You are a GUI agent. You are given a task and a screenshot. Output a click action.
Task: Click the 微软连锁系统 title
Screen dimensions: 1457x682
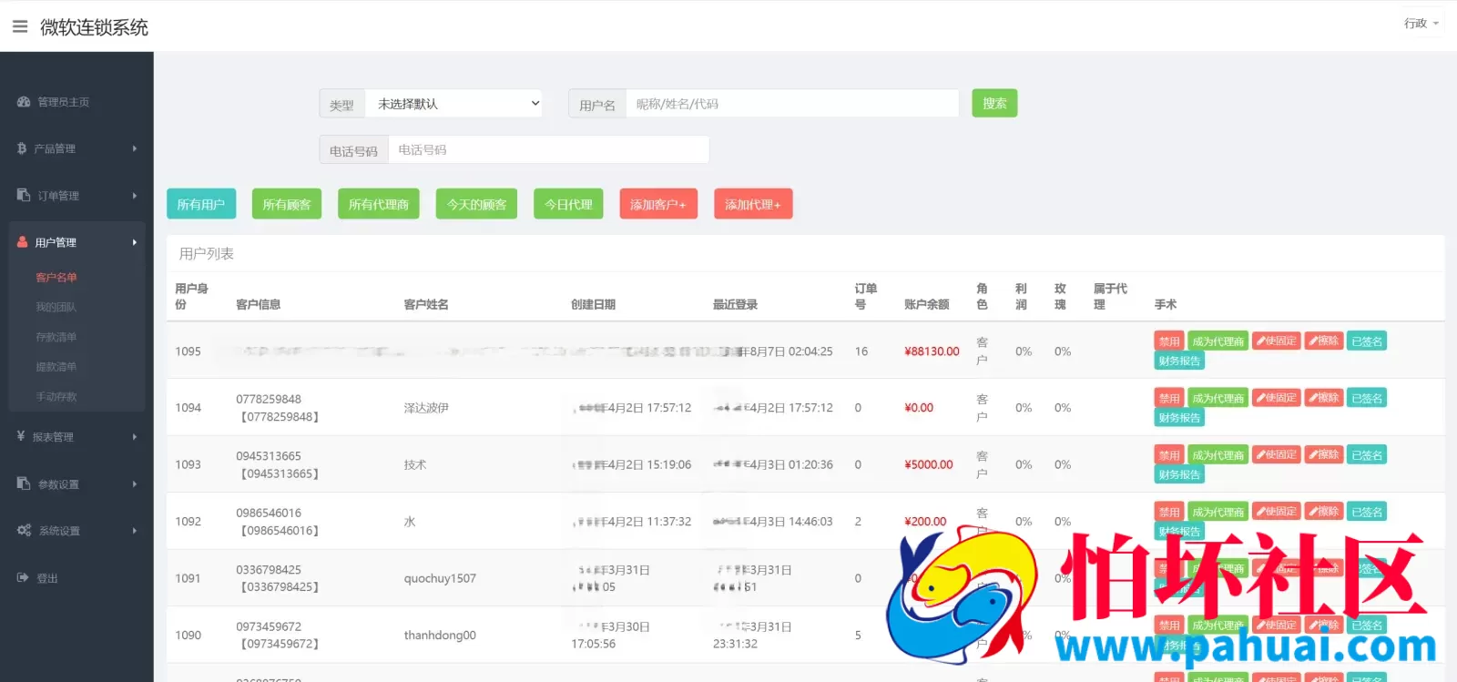point(94,27)
